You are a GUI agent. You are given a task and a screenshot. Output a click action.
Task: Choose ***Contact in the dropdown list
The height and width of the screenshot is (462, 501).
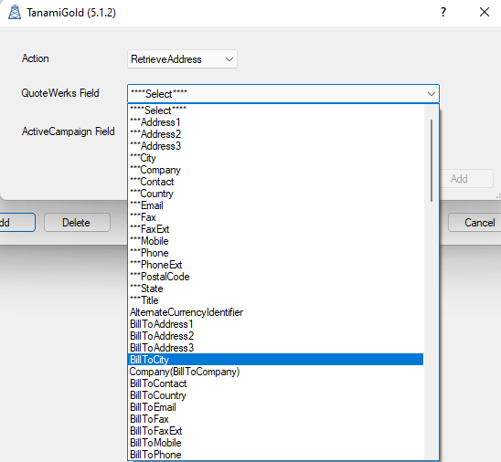click(275, 182)
